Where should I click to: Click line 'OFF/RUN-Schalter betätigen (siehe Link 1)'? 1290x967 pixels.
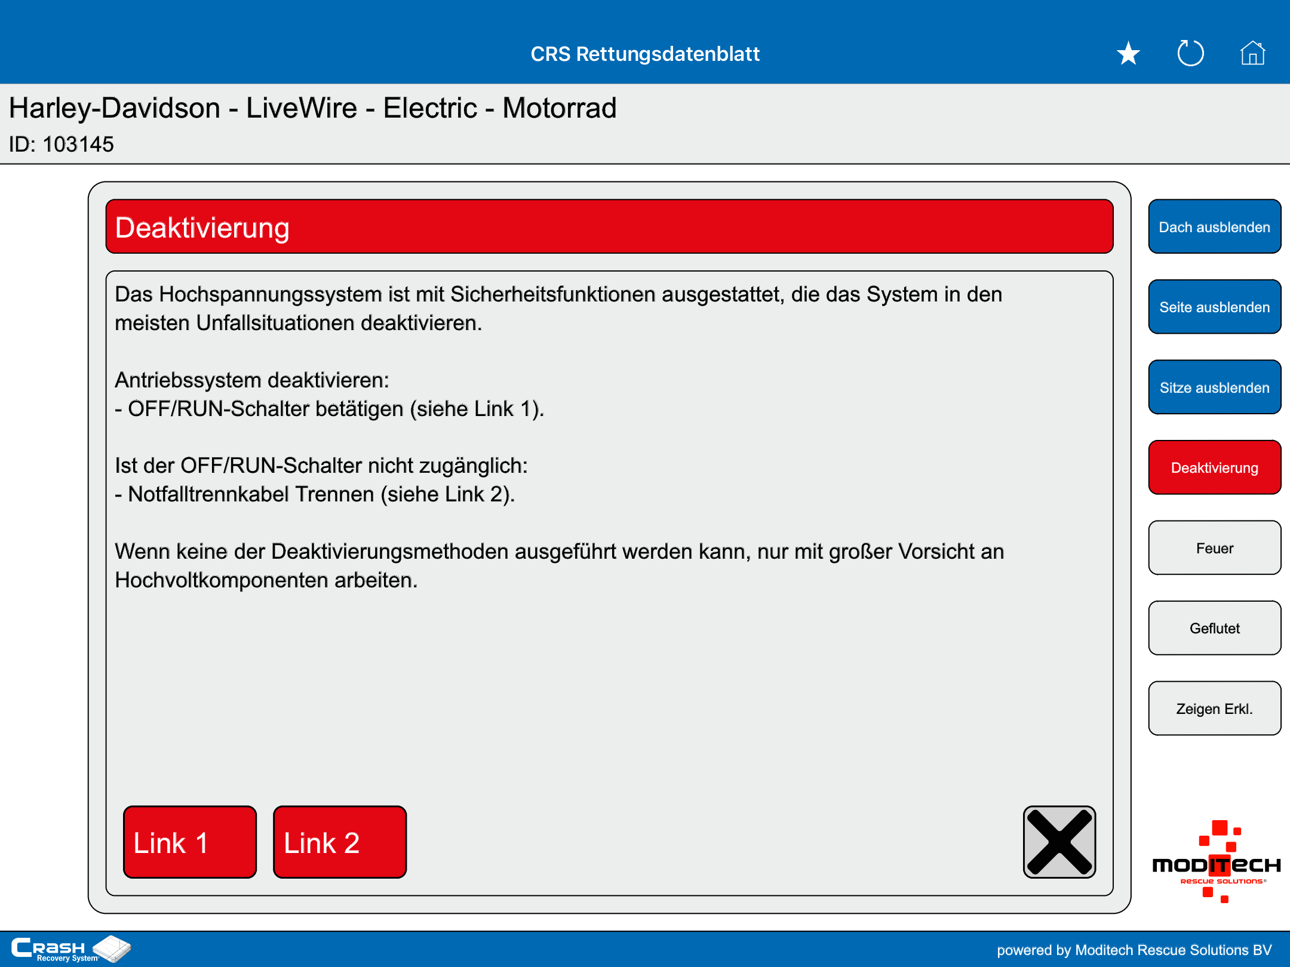[x=330, y=409]
